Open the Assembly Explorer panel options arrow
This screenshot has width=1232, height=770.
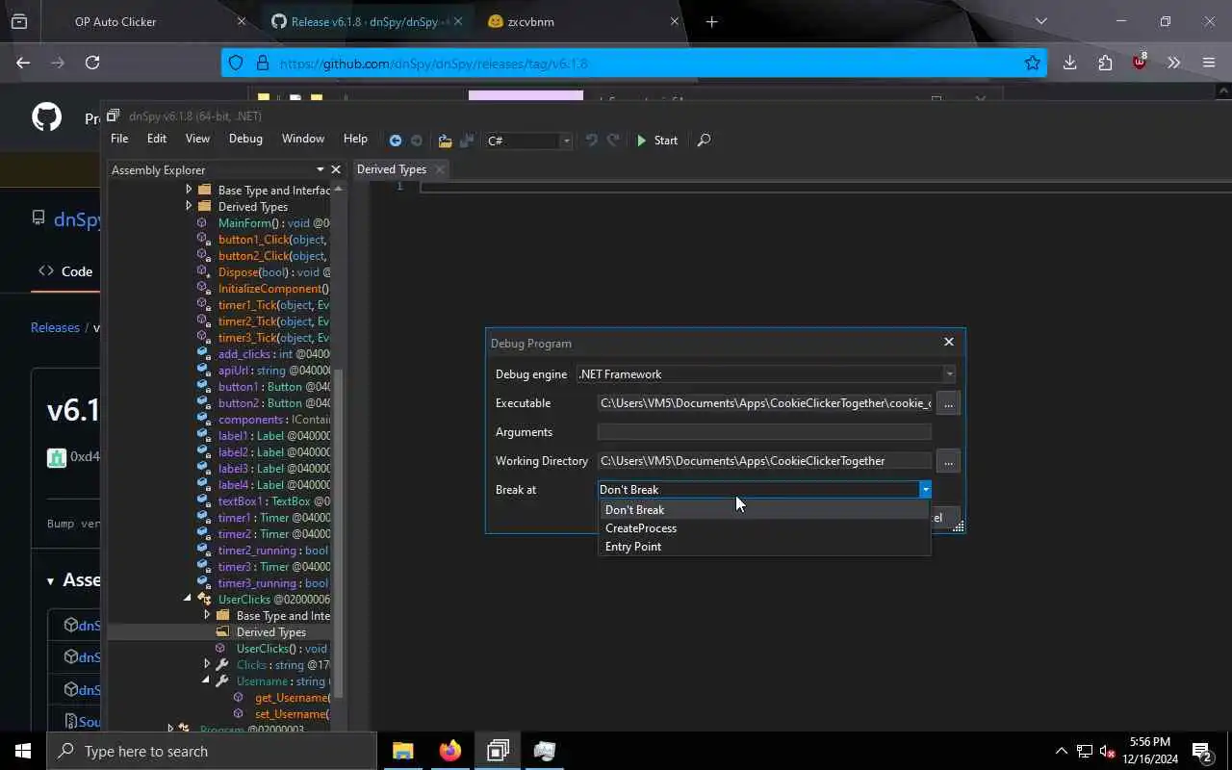pyautogui.click(x=321, y=169)
